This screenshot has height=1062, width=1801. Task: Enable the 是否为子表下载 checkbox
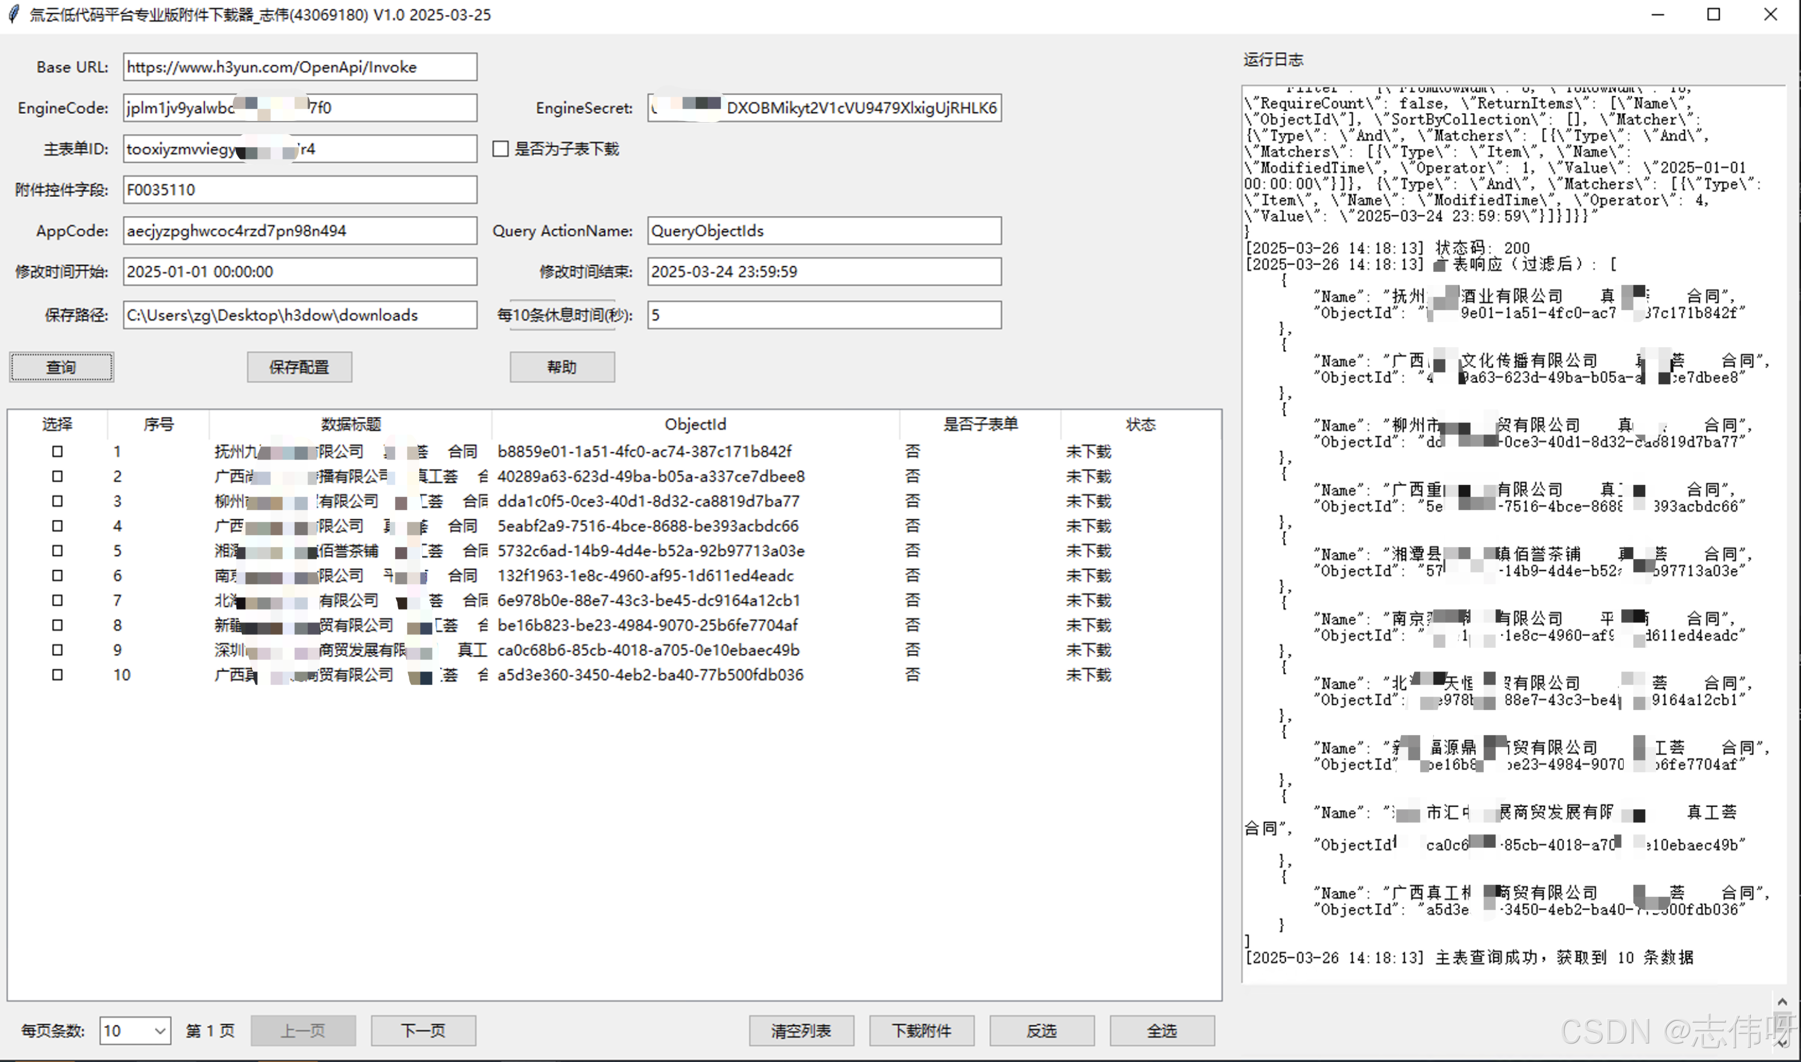point(501,149)
